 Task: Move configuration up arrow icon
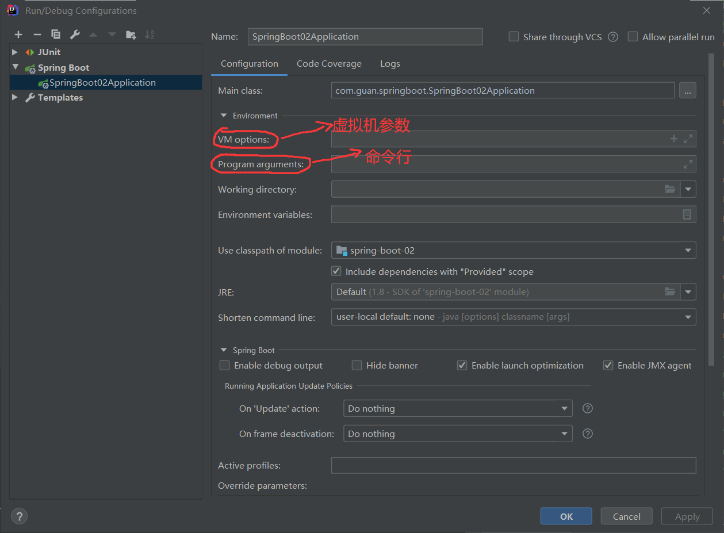93,34
